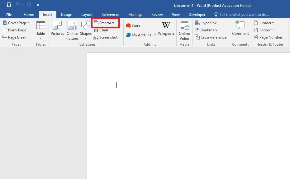Click the Comment speech bubble icon
The width and height of the screenshot is (290, 179).
[x=240, y=25]
